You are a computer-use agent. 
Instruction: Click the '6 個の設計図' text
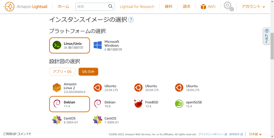[113, 50]
